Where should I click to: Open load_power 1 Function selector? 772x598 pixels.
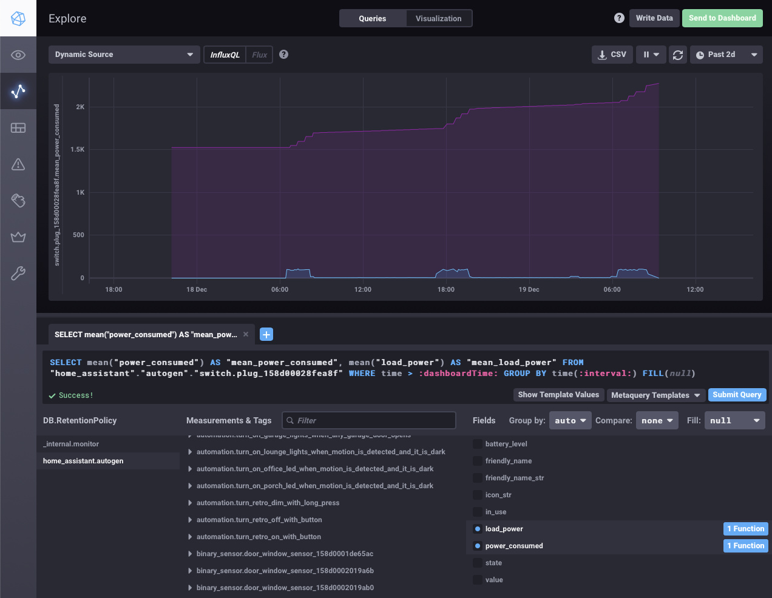point(746,529)
